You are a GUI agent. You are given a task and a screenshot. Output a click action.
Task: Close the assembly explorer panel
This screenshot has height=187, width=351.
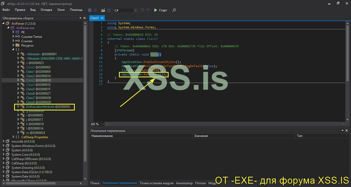click(x=84, y=18)
